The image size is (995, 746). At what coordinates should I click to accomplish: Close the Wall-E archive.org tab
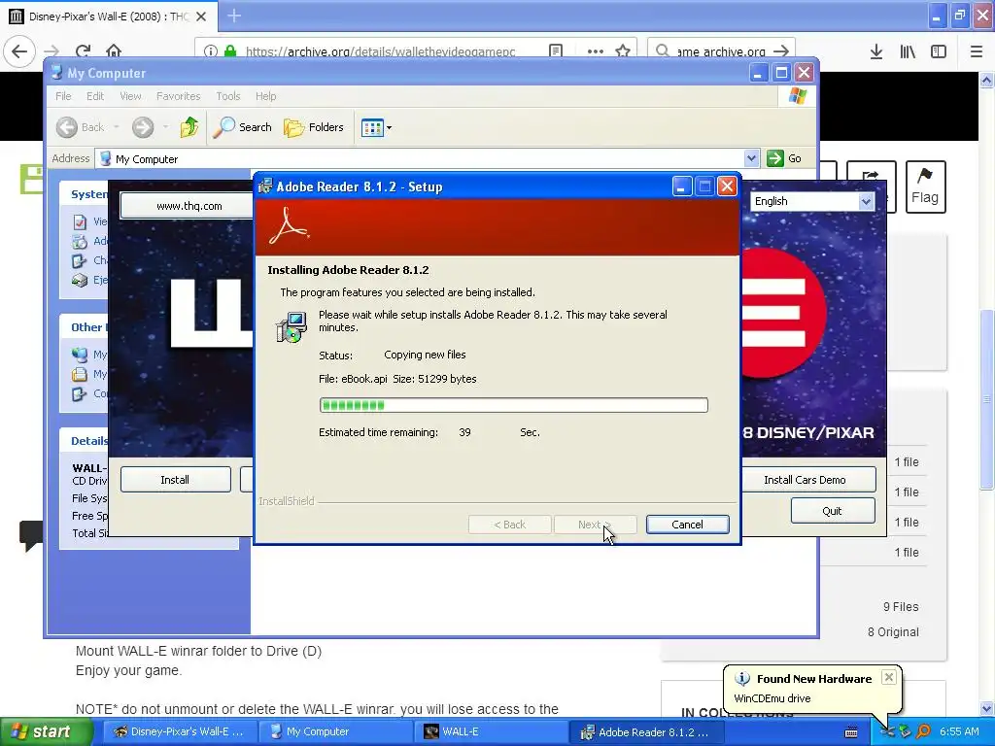201,17
